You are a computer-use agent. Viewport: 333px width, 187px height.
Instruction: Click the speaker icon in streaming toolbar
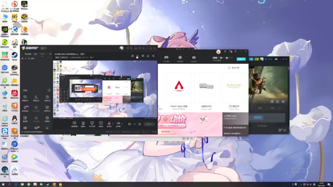pyautogui.click(x=118, y=124)
